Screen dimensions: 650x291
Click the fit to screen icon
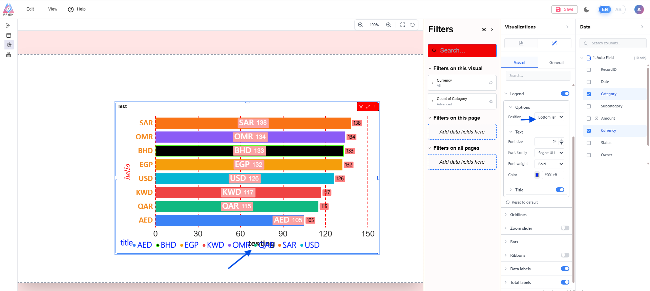coord(403,25)
